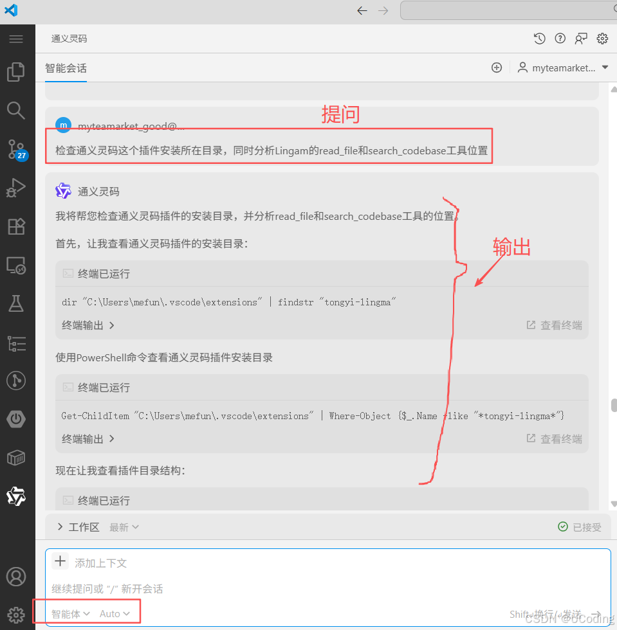Open the Search view

[16, 110]
